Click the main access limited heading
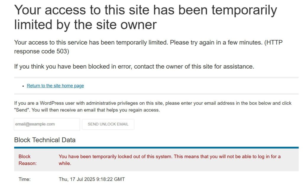 click(x=146, y=17)
